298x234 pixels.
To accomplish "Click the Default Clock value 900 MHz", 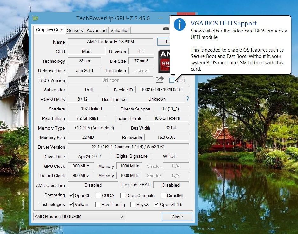I will [x=81, y=175].
